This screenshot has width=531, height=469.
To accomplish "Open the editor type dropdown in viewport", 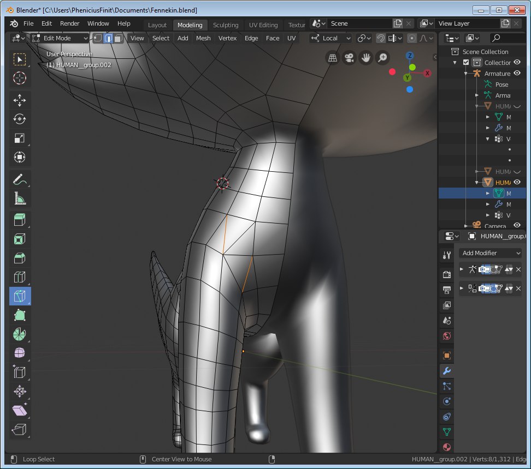I will pos(18,38).
